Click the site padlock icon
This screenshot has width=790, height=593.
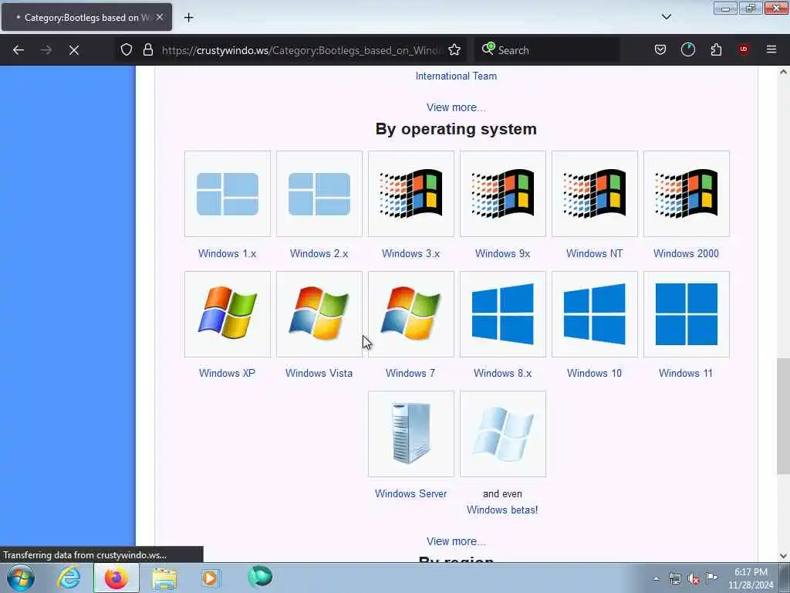[x=147, y=50]
